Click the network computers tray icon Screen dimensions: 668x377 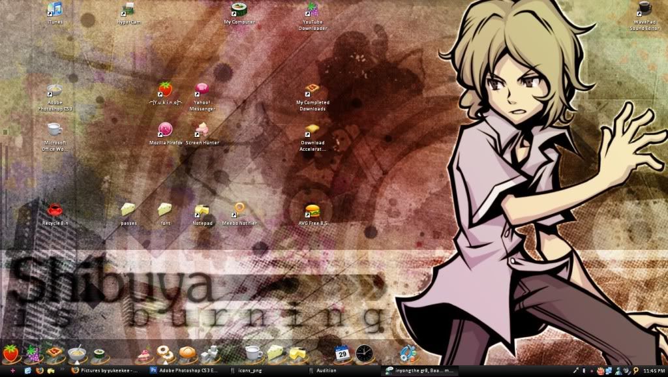[x=609, y=370]
